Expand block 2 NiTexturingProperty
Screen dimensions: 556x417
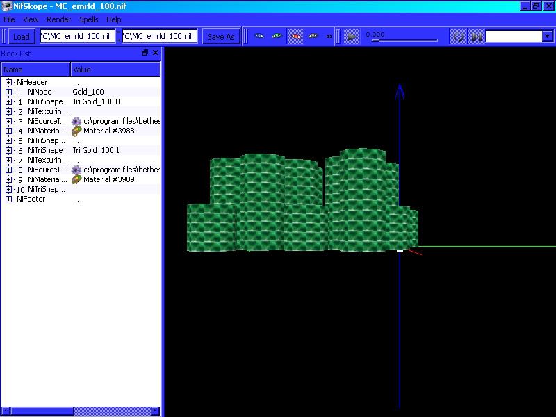[x=8, y=111]
